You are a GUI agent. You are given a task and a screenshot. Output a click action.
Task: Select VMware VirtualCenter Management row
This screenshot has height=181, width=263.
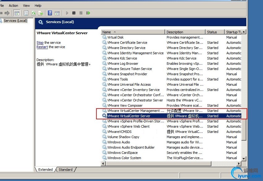(172, 111)
